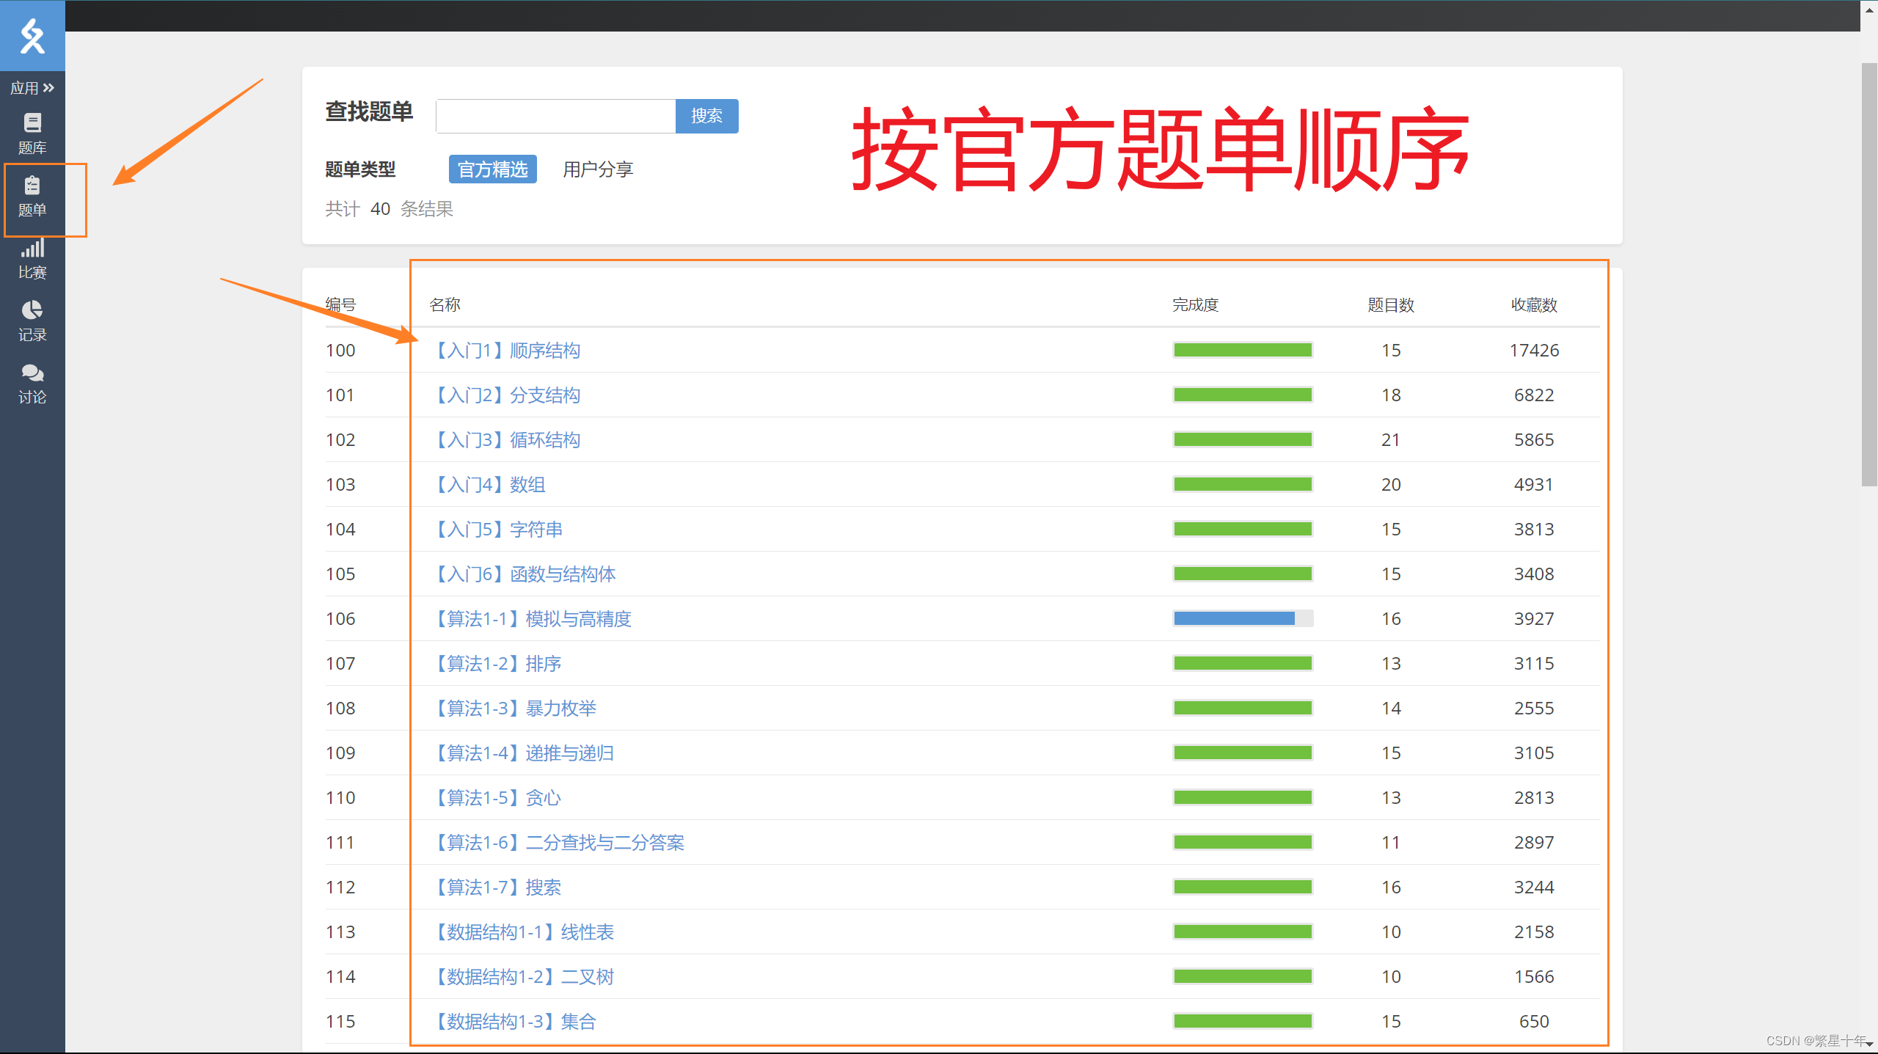Focus the 查找题单 search input field
This screenshot has width=1878, height=1054.
pos(555,116)
